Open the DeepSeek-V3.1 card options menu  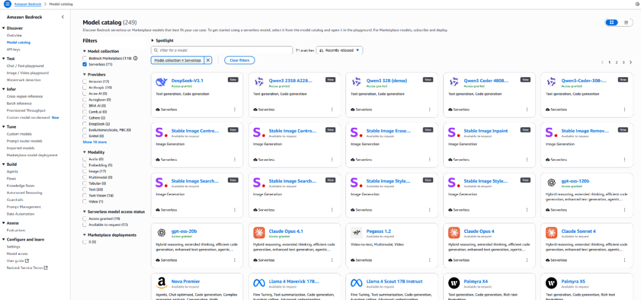click(x=234, y=109)
